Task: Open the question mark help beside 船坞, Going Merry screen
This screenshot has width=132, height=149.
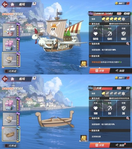Action: (x=34, y=4)
